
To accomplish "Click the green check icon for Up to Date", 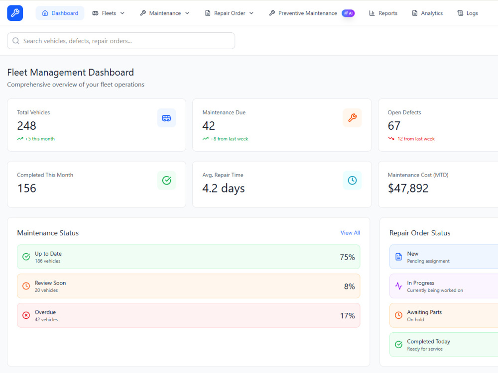I will click(x=26, y=257).
